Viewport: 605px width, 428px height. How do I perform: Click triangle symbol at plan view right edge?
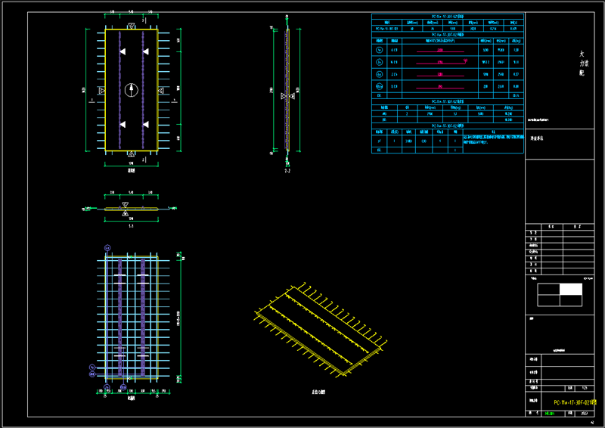click(x=161, y=91)
